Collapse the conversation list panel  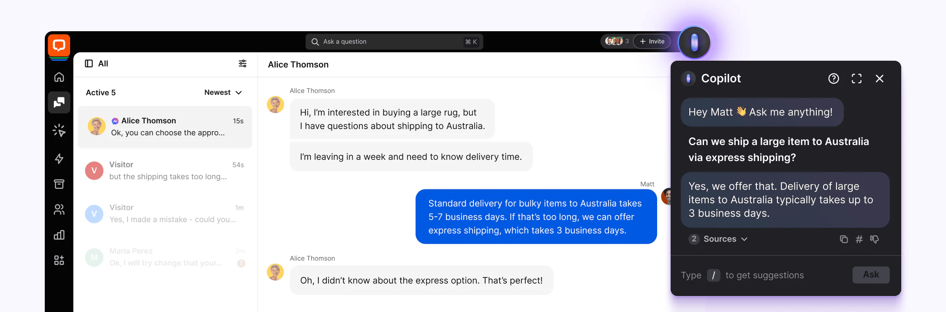(88, 63)
